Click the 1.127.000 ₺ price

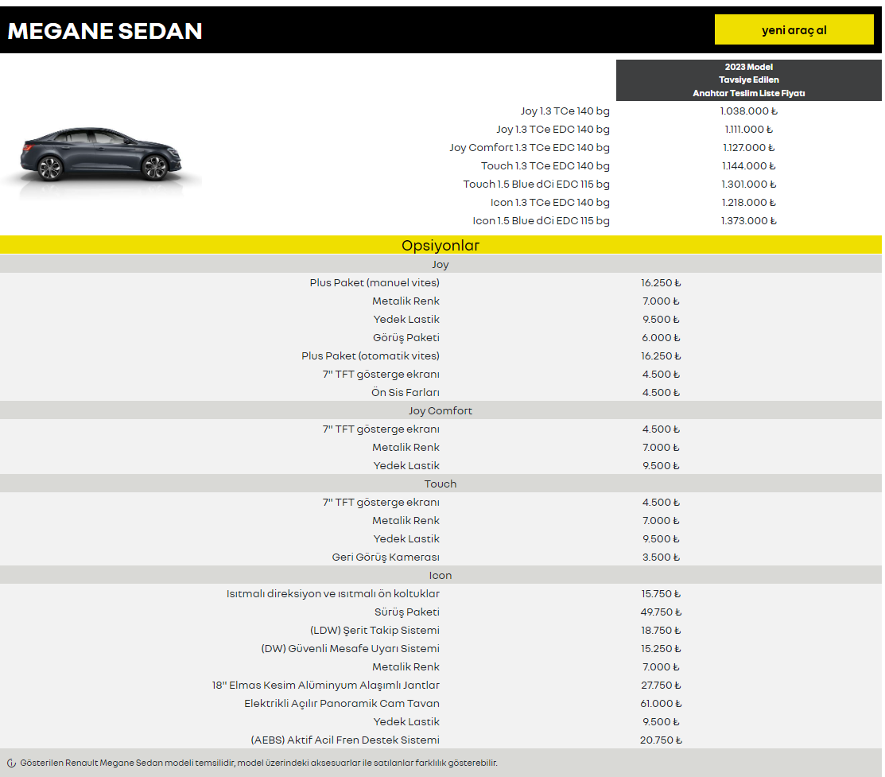(748, 147)
